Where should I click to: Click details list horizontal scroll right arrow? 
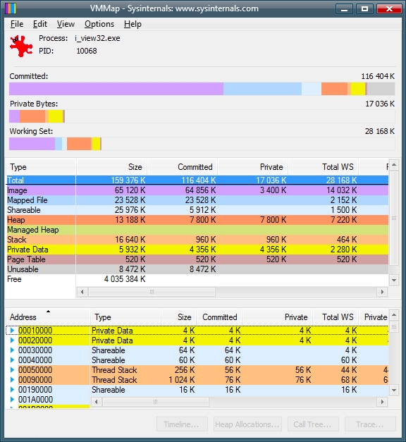(382, 402)
